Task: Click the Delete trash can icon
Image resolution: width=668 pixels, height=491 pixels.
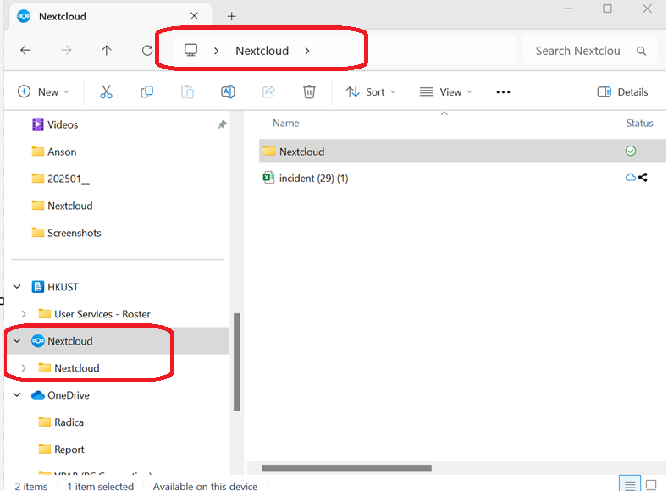Action: [309, 91]
